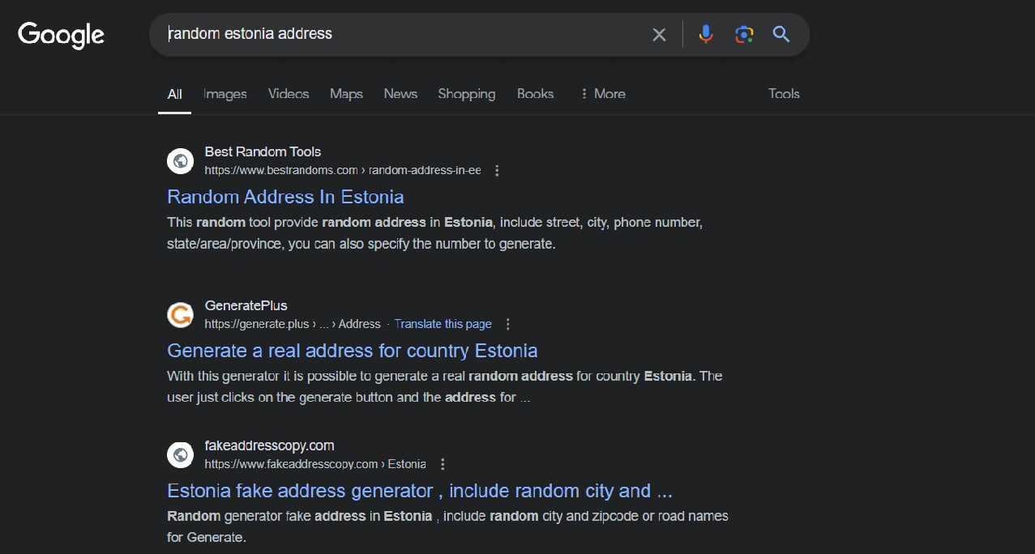Switch to the Books tab
This screenshot has width=1035, height=554.
coord(536,94)
